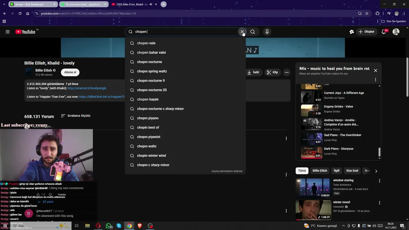Open the Oluştur create button

coord(367,32)
